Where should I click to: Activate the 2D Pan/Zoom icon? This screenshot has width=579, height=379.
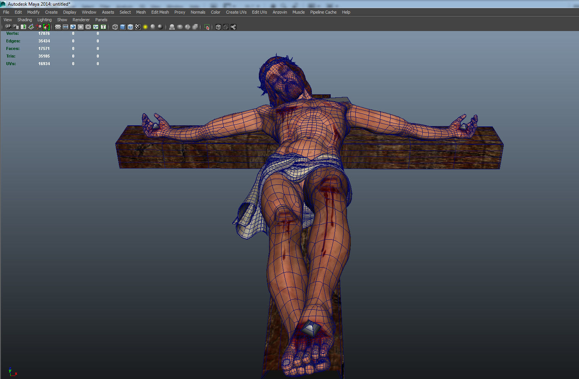click(39, 27)
